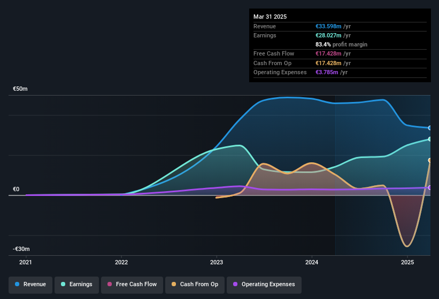
Task: Click the 2025 x-axis label
Action: [x=407, y=262]
